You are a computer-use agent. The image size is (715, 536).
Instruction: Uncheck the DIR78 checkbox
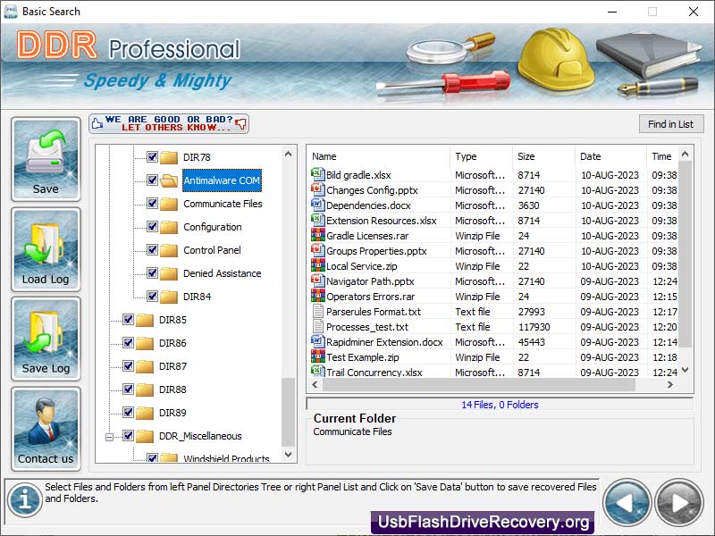coord(152,157)
